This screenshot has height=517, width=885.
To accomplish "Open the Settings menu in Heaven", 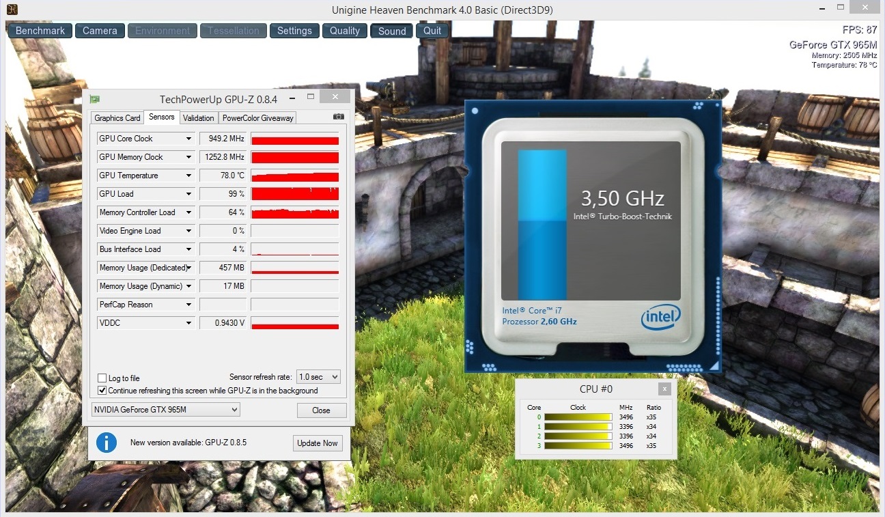I will [x=294, y=31].
